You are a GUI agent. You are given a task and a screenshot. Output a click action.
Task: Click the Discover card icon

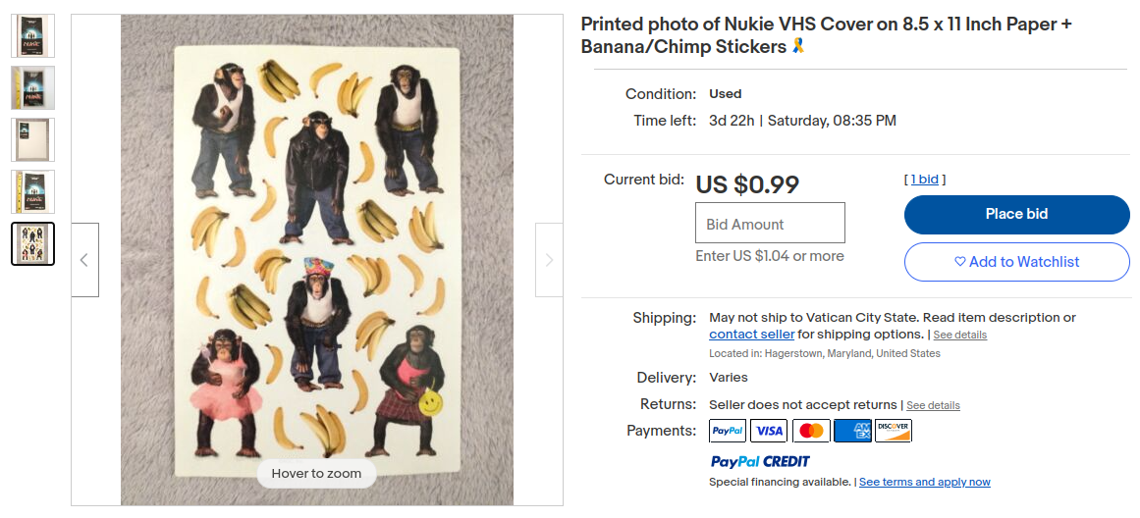[894, 431]
